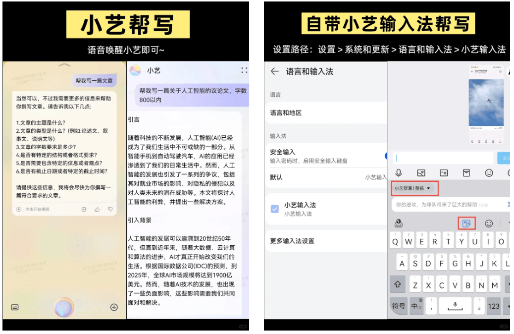
Task: Open 更多输入法设置
Action: [x=326, y=241]
